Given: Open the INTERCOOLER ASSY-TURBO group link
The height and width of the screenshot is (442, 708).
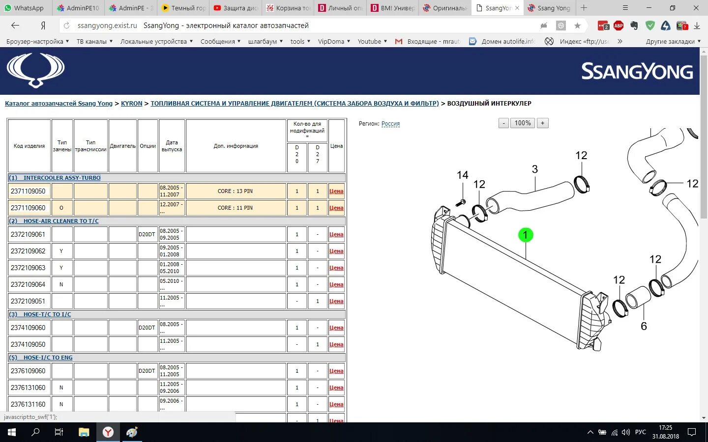Looking at the screenshot, I should coord(55,178).
